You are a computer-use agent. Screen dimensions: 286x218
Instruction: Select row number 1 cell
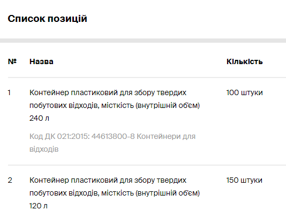(9, 92)
